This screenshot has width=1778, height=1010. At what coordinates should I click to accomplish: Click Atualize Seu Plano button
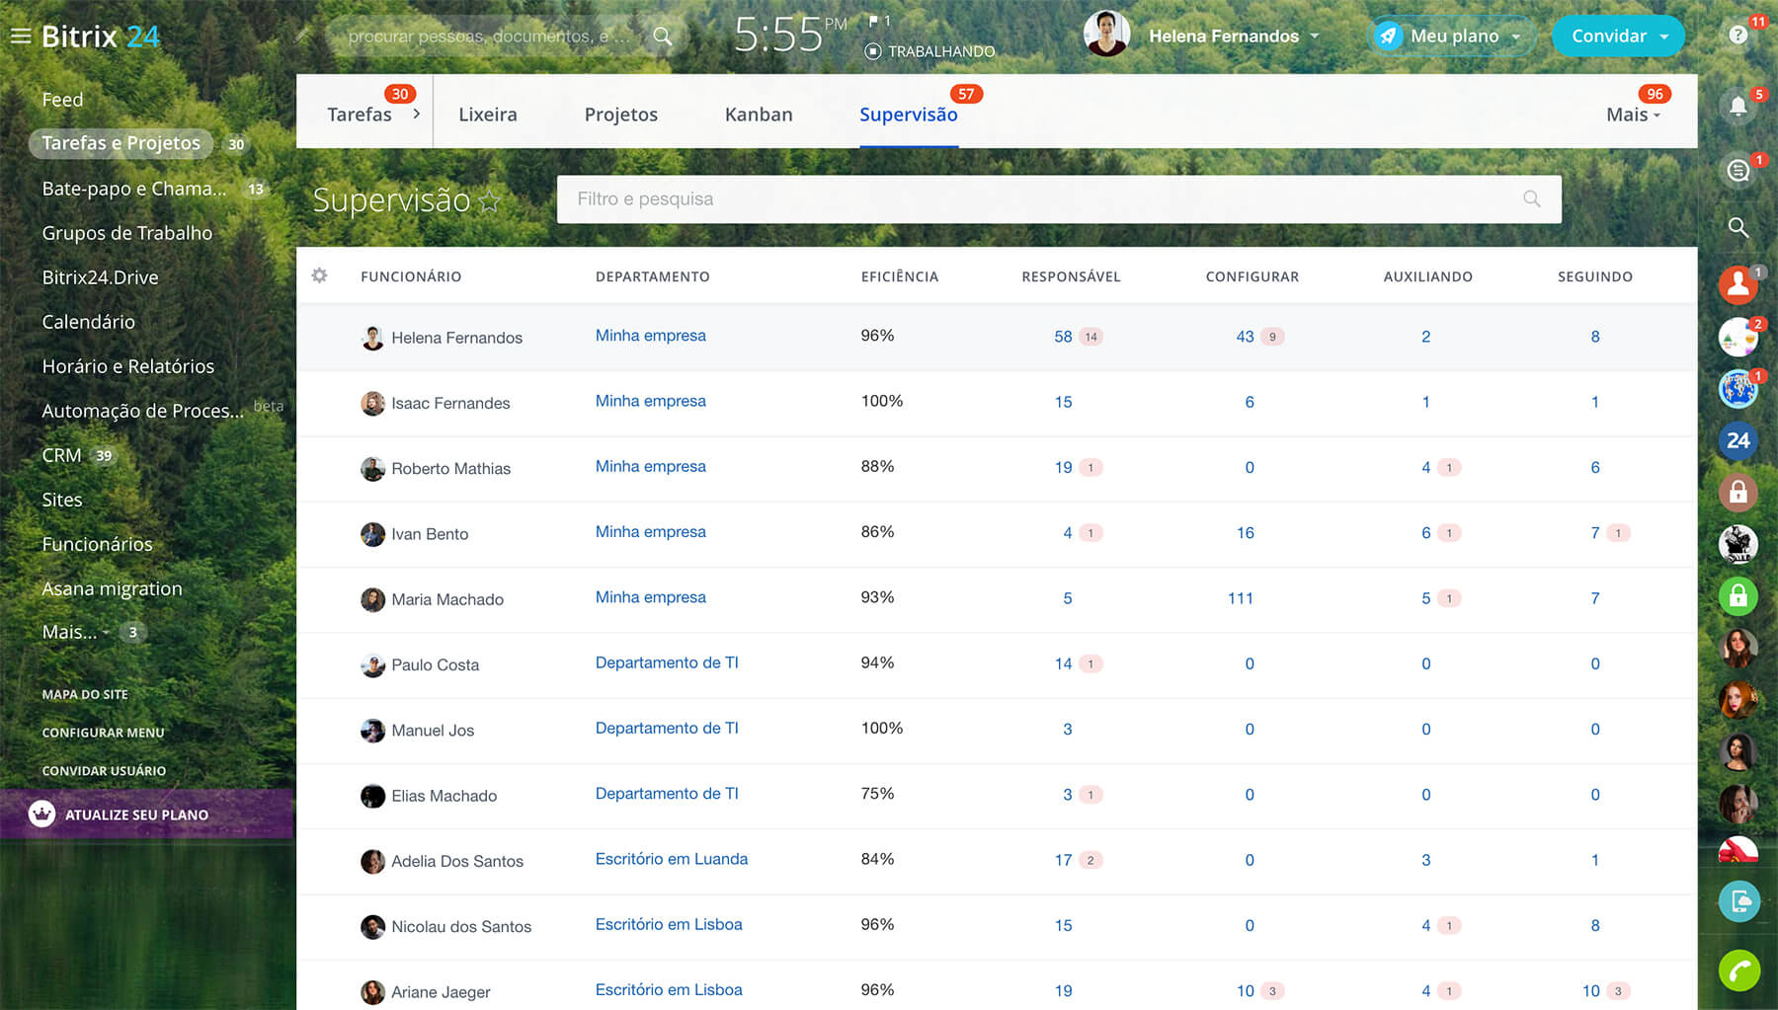pos(136,815)
